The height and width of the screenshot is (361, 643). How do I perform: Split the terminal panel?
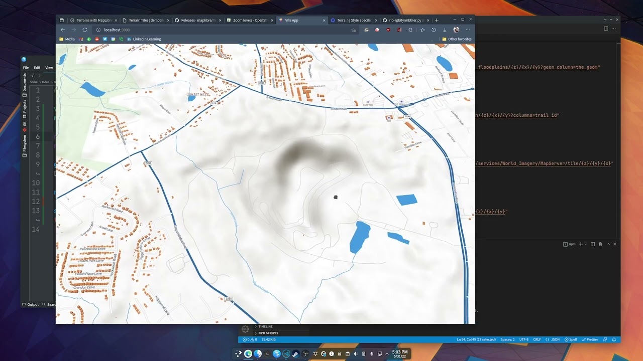tap(593, 244)
